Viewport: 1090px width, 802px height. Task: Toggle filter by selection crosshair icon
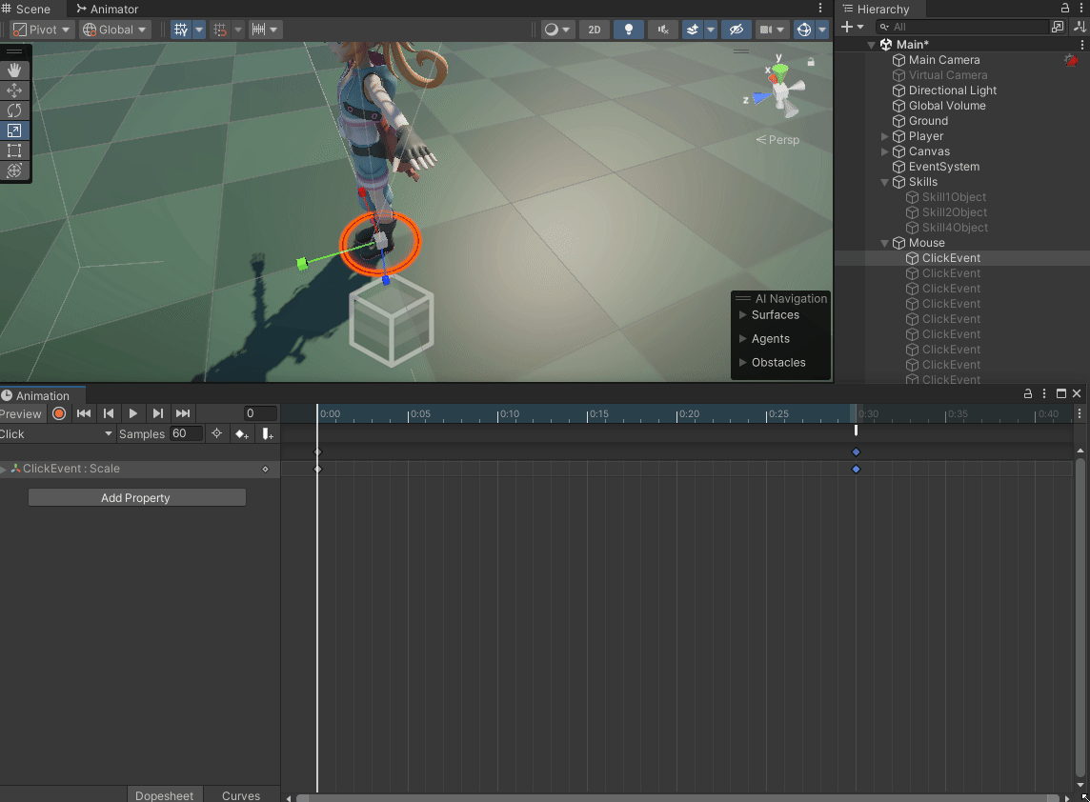(x=217, y=433)
